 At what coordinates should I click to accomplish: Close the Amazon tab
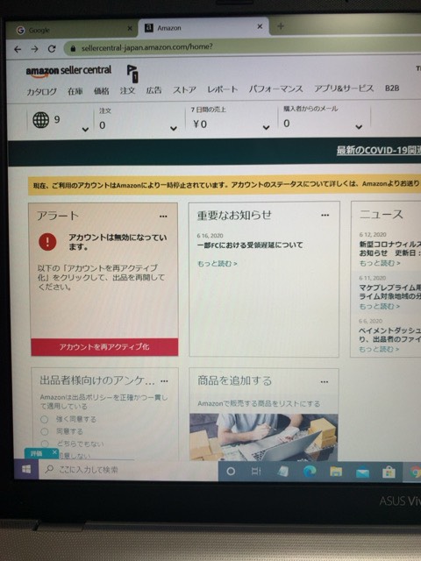(x=260, y=26)
